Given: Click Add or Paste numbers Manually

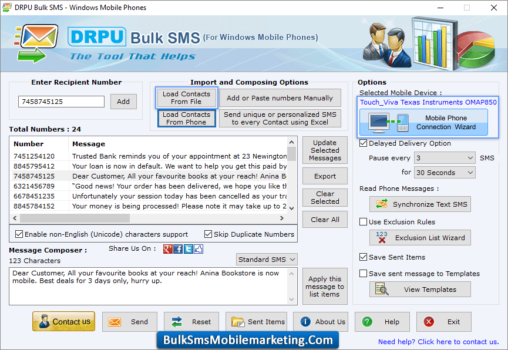Looking at the screenshot, I should click(280, 98).
